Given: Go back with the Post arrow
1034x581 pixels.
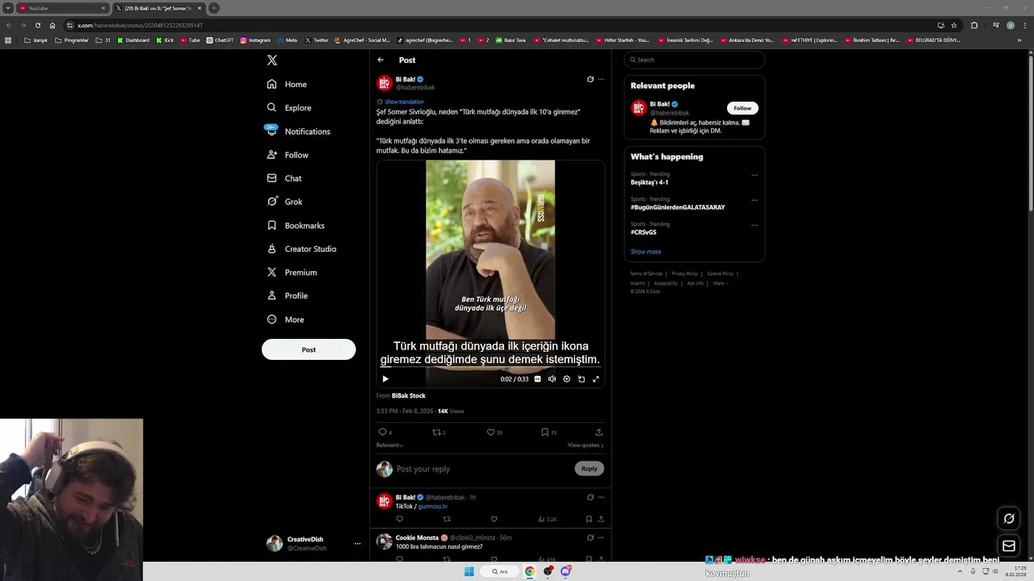Looking at the screenshot, I should coord(380,60).
